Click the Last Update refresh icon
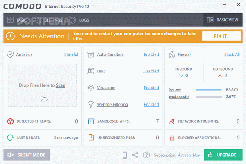246x164 pixels. tap(10, 137)
